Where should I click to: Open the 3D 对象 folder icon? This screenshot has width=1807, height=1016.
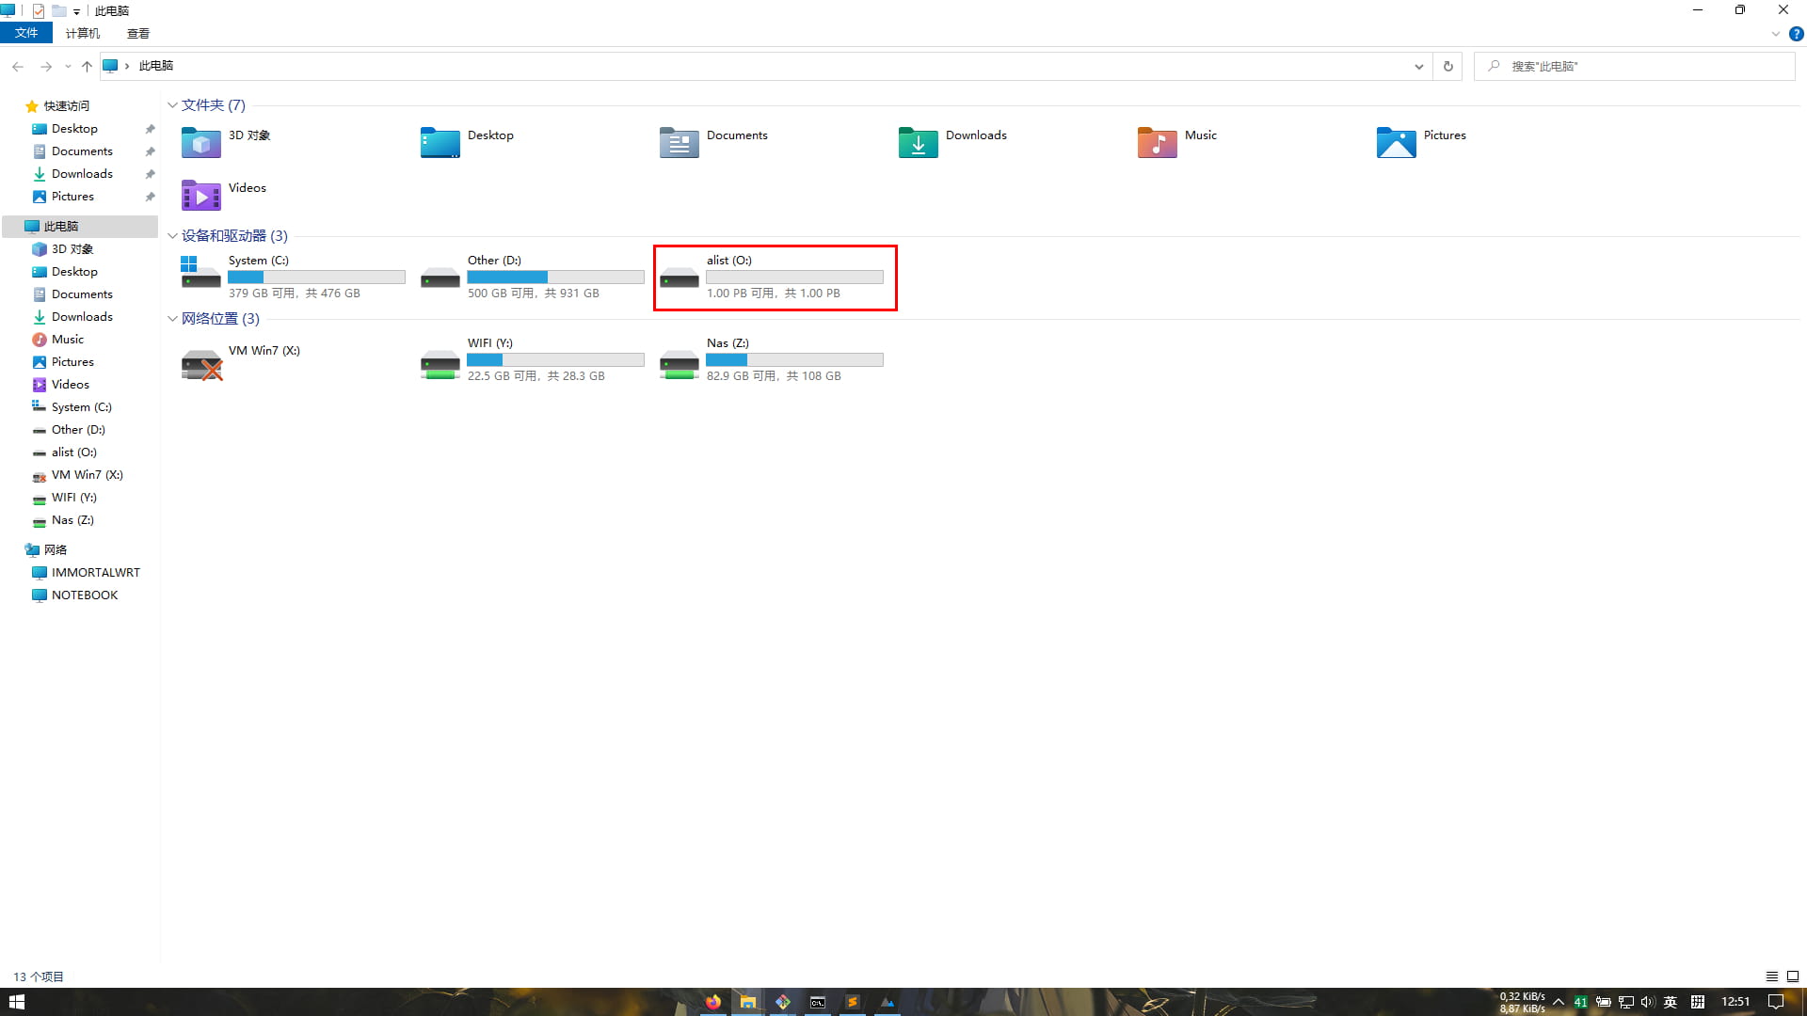pyautogui.click(x=200, y=142)
